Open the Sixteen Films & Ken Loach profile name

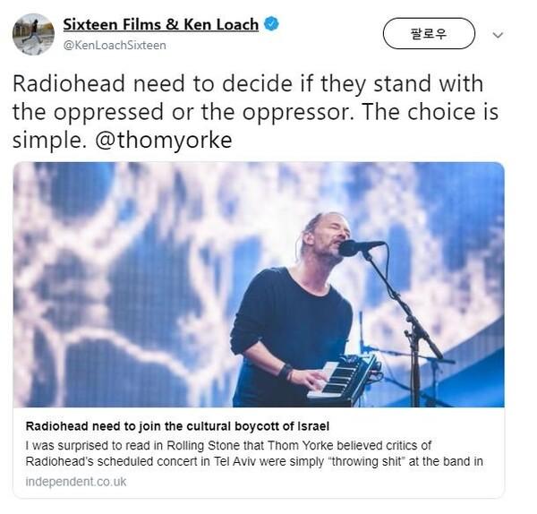(x=160, y=24)
